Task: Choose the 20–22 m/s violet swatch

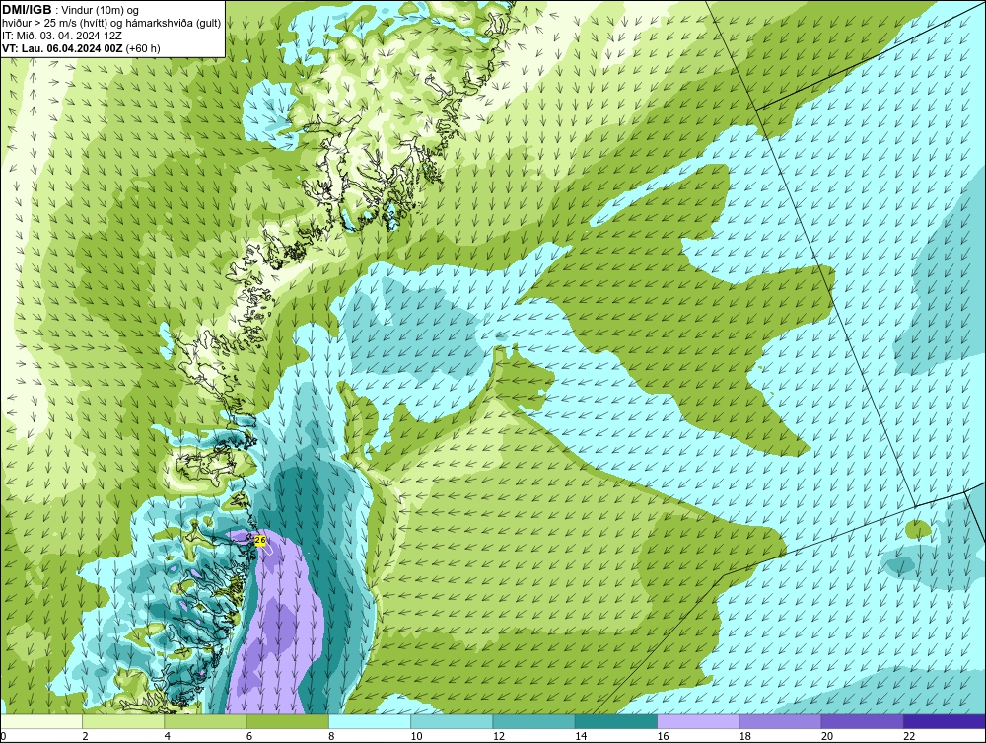Action: [x=862, y=721]
